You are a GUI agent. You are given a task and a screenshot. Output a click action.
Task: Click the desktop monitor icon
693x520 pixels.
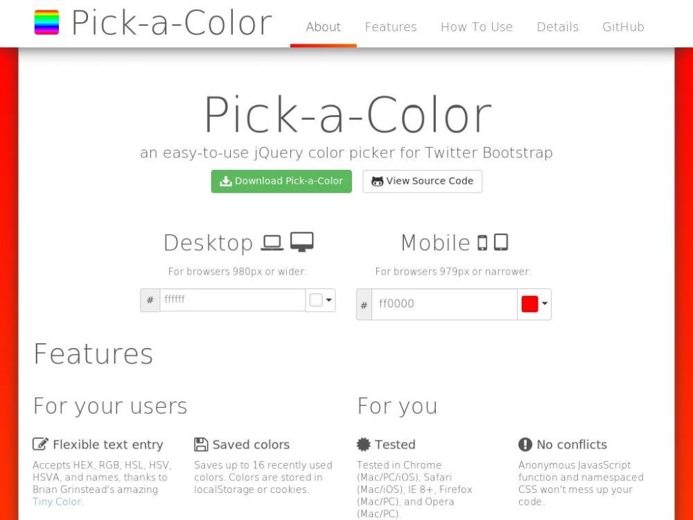pos(302,242)
